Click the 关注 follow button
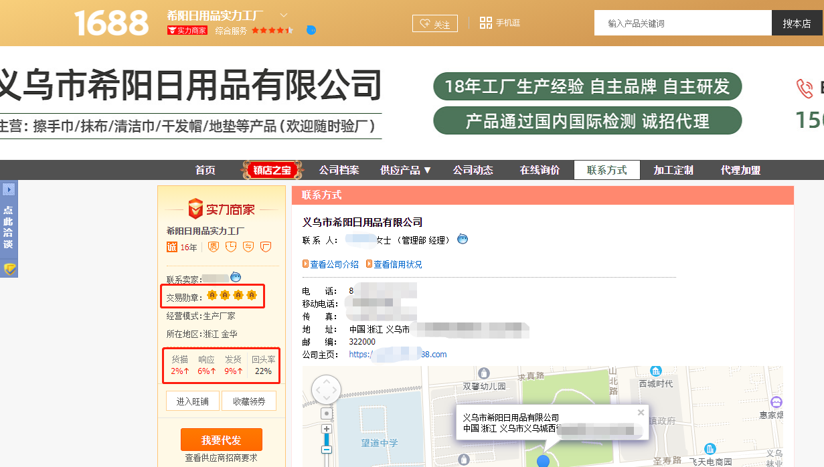The width and height of the screenshot is (824, 467). [x=434, y=23]
